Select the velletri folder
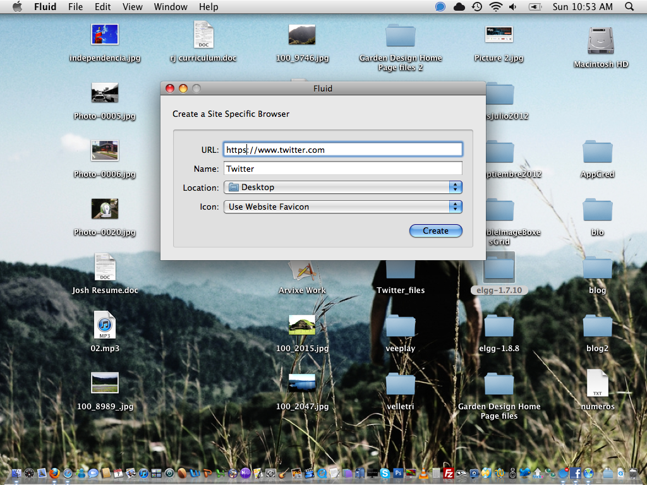Screen dimensions: 647x485 coord(400,385)
